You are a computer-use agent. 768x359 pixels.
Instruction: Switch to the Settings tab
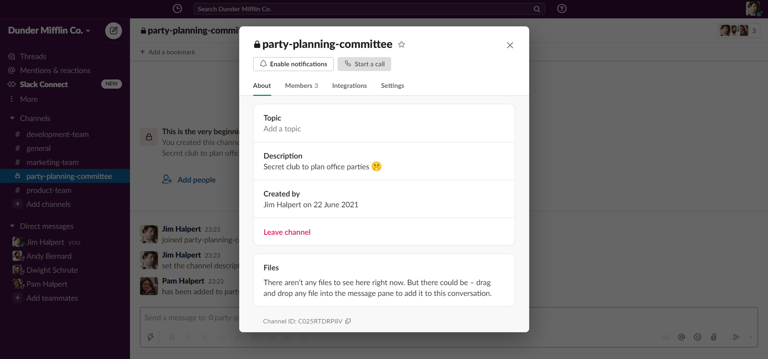pos(392,85)
